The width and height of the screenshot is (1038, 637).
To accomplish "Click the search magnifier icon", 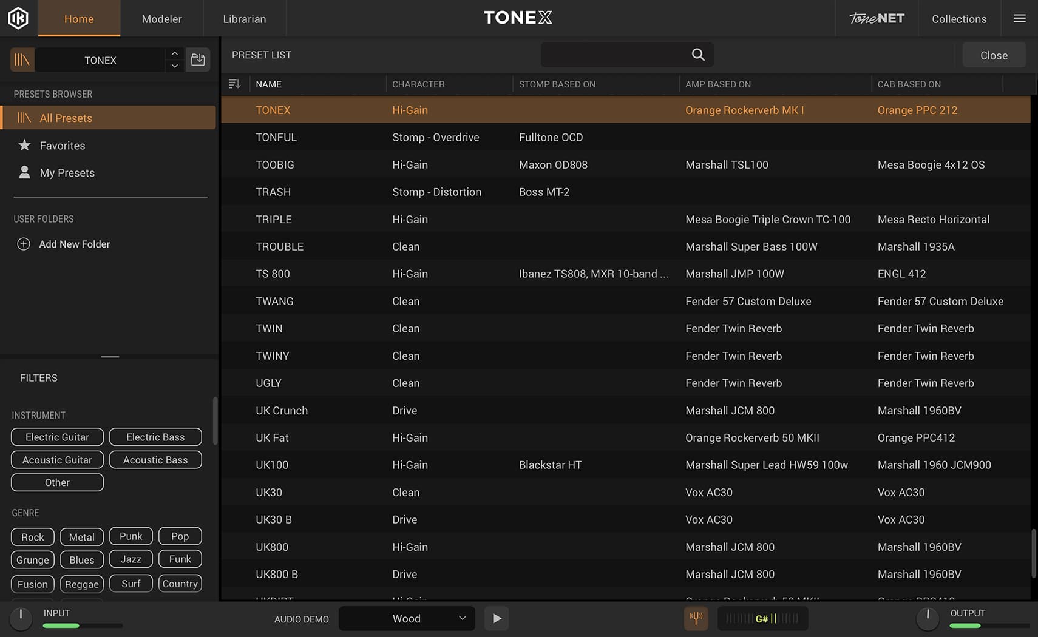I will (698, 55).
